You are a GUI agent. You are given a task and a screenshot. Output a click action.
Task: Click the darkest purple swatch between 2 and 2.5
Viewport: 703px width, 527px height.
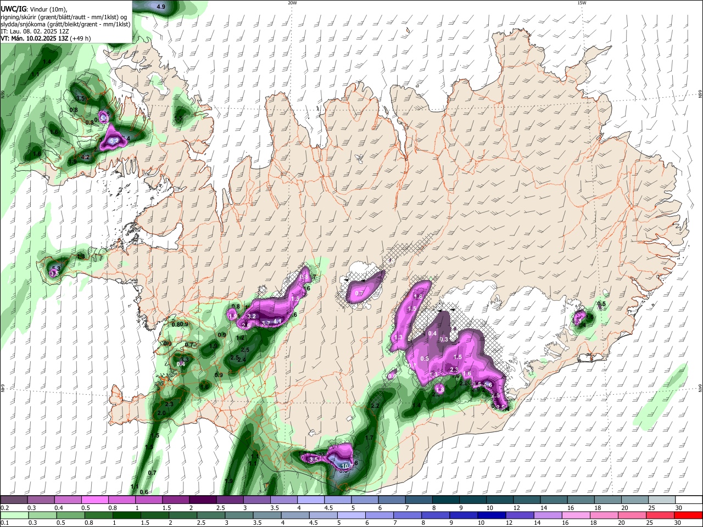[203, 500]
